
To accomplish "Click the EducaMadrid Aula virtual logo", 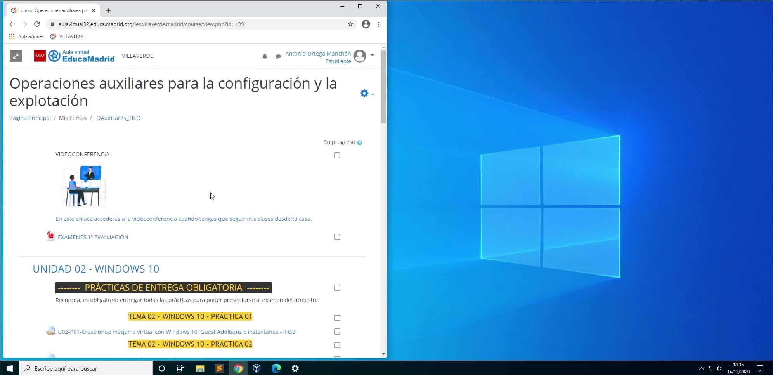I will (x=75, y=56).
